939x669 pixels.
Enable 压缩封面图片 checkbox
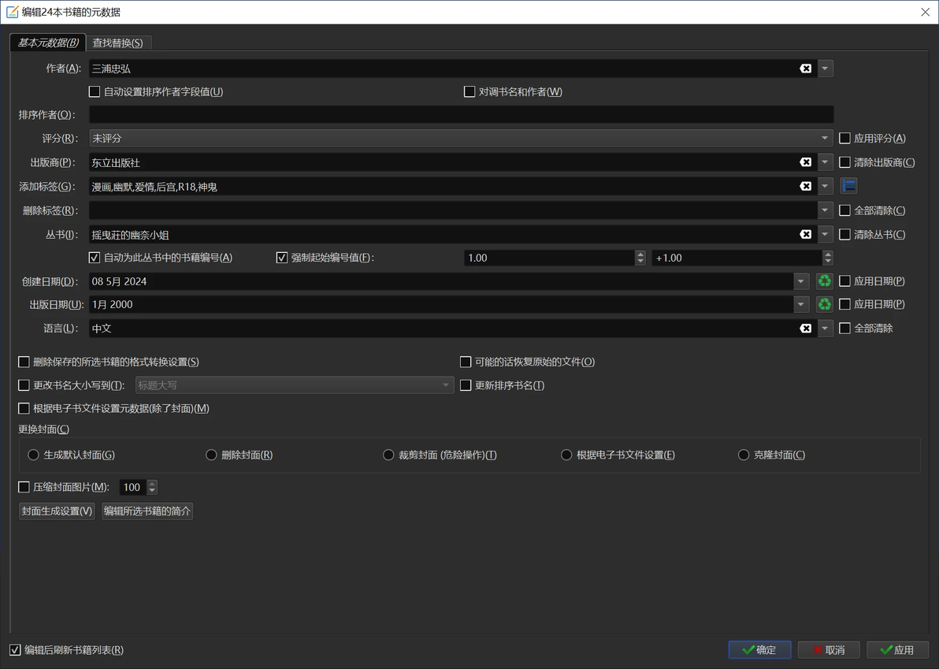24,487
